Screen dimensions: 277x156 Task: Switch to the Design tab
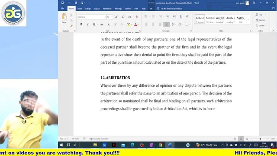point(88,9)
